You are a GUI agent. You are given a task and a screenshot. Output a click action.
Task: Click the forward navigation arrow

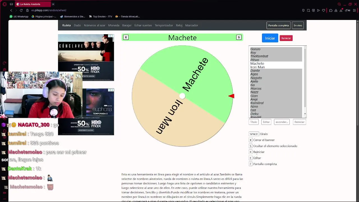(x=16, y=10)
